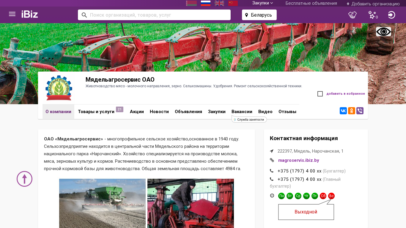Click the iBiz logo
Image resolution: width=406 pixels, height=228 pixels.
coord(30,14)
